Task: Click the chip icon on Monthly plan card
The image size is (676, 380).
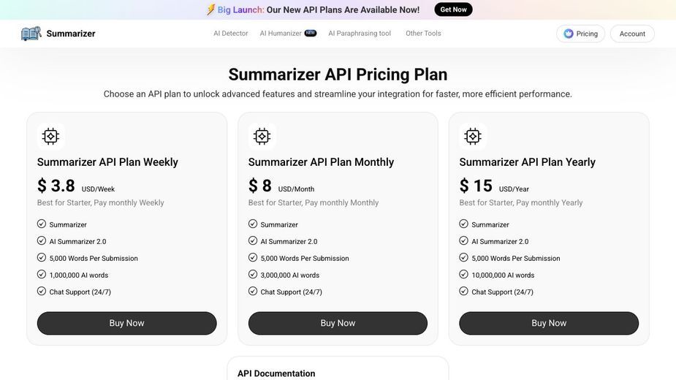Action: point(262,136)
